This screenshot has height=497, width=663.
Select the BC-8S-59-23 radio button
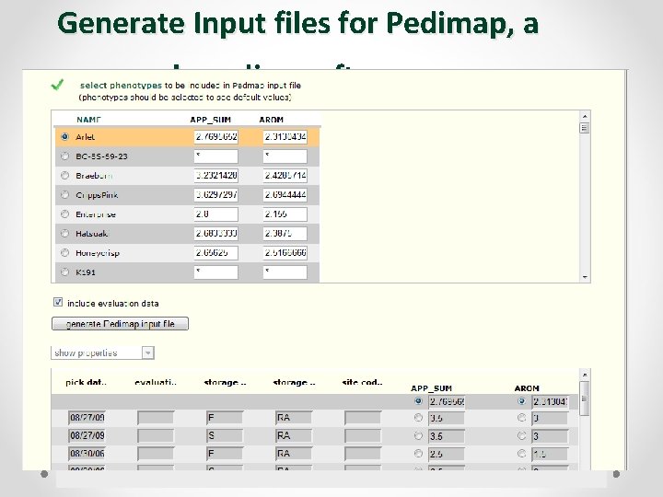pyautogui.click(x=64, y=156)
